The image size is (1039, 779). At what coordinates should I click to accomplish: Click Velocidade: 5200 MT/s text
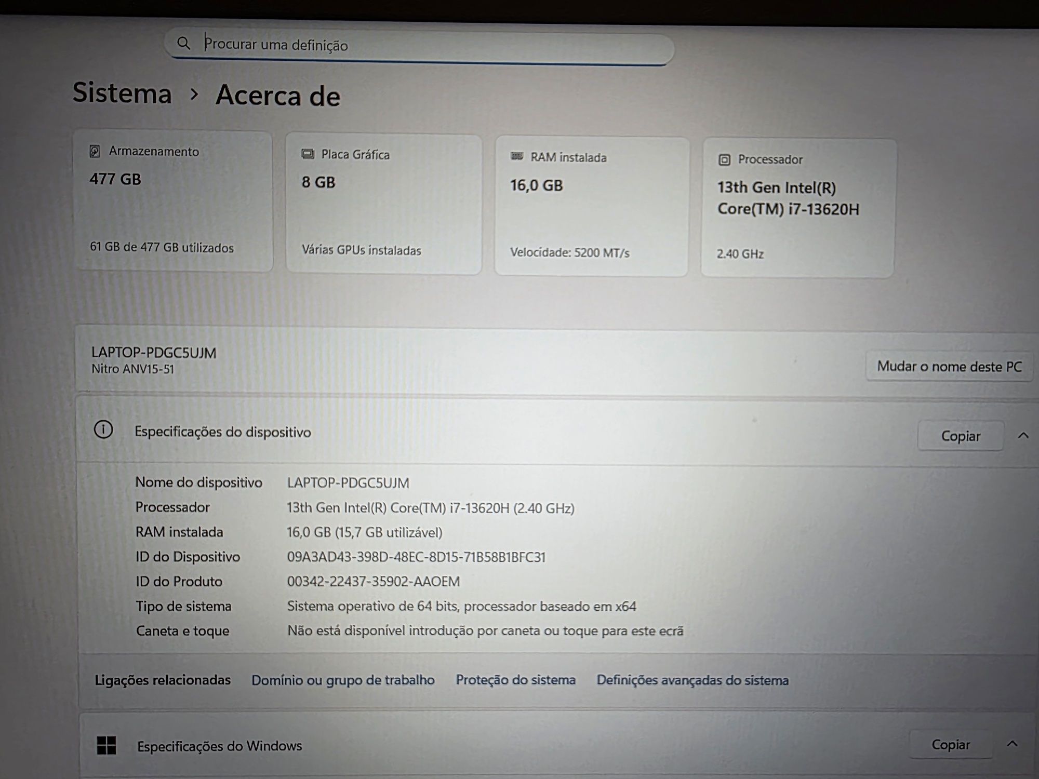570,253
